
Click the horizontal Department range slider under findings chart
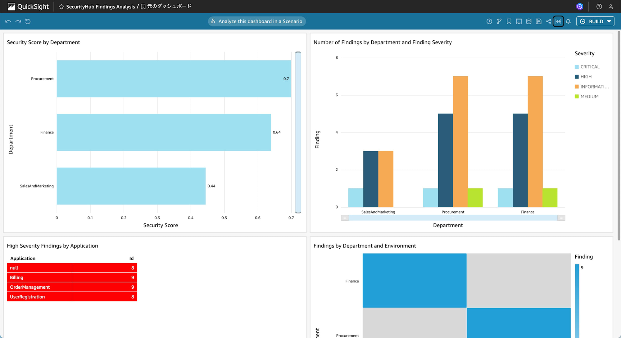tap(453, 218)
